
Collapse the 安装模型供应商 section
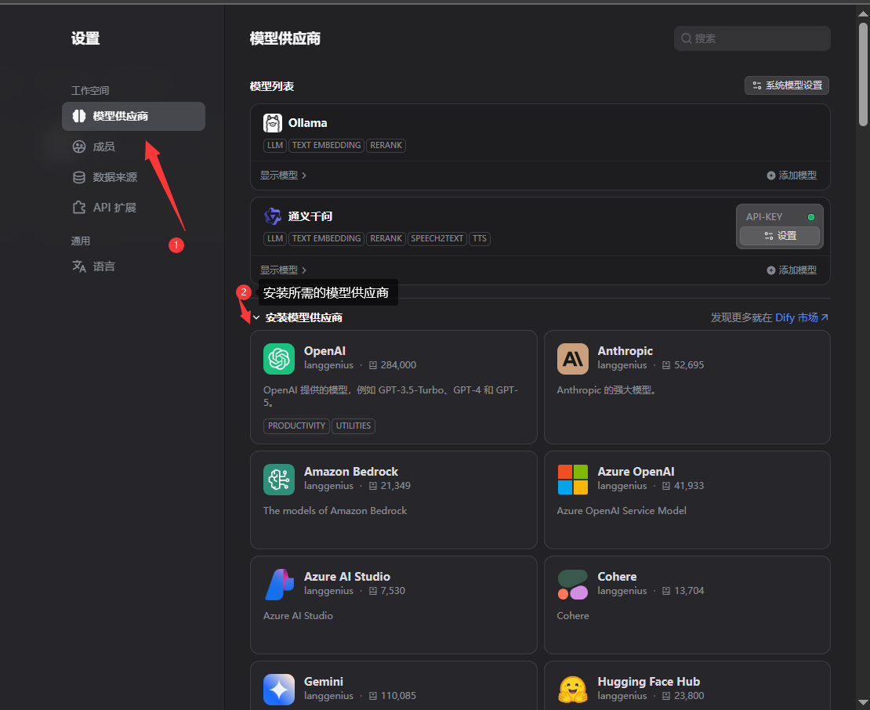[x=256, y=317]
